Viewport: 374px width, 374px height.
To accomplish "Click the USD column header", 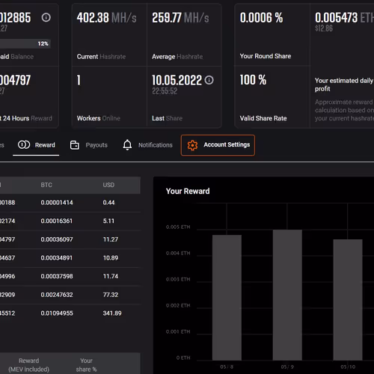I will 108,185.
